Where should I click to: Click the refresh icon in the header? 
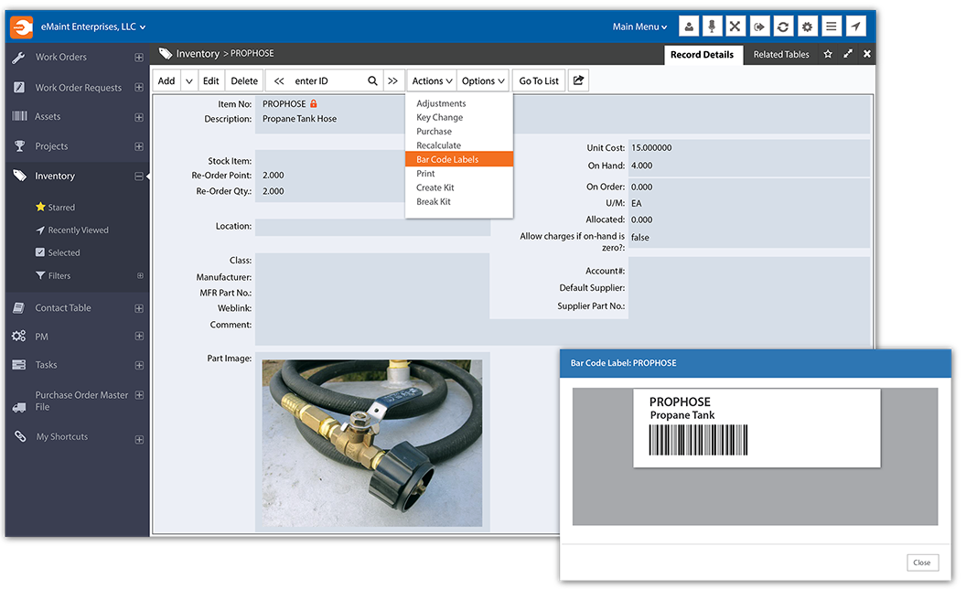coord(783,27)
